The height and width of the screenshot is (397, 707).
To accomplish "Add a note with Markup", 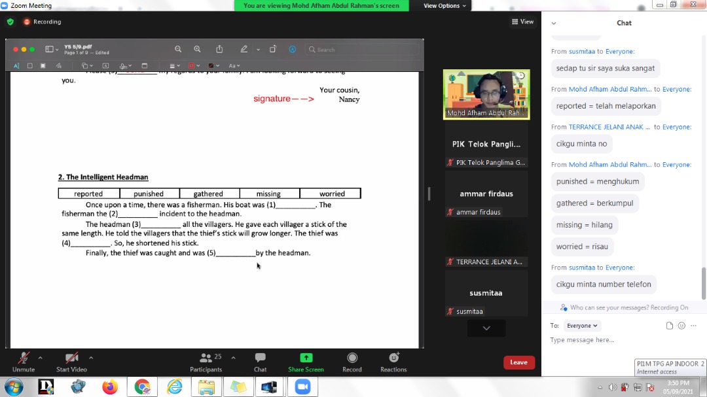I will pyautogui.click(x=144, y=66).
